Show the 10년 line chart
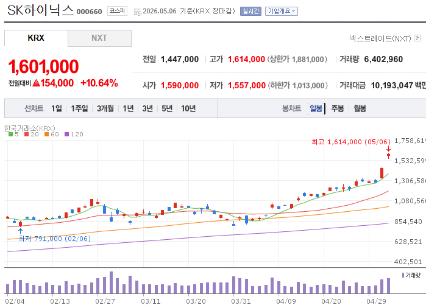The width and height of the screenshot is (426, 308). coord(188,108)
